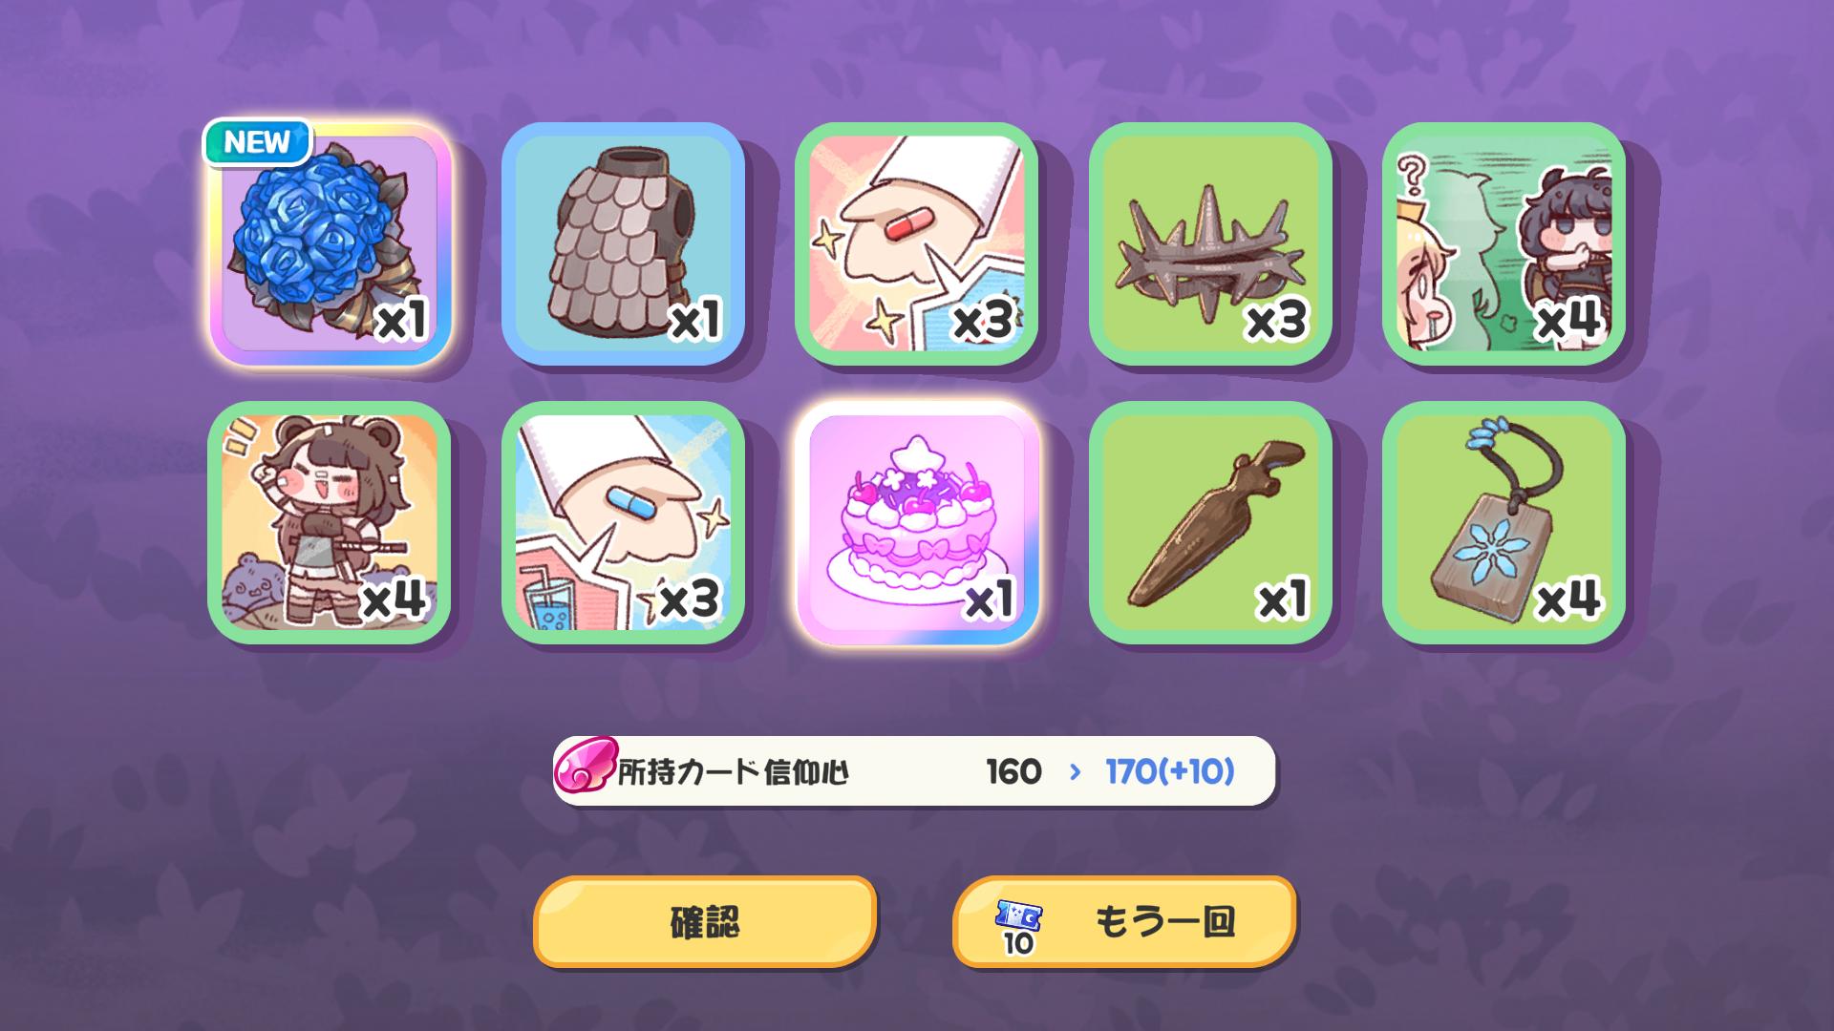1834x1031 pixels.
Task: Click the arrow between 160 and 170
Action: click(1076, 771)
